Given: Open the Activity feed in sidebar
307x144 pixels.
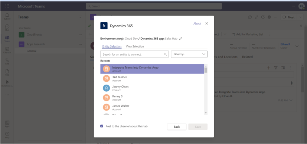Looking at the screenshot, I should tap(7, 16).
